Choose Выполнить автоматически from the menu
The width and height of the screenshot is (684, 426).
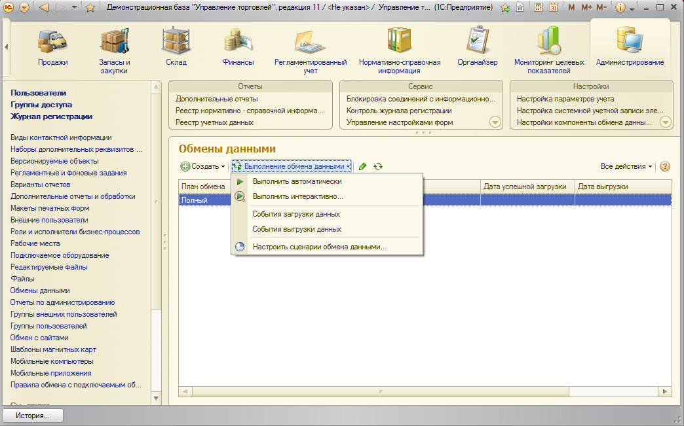297,181
